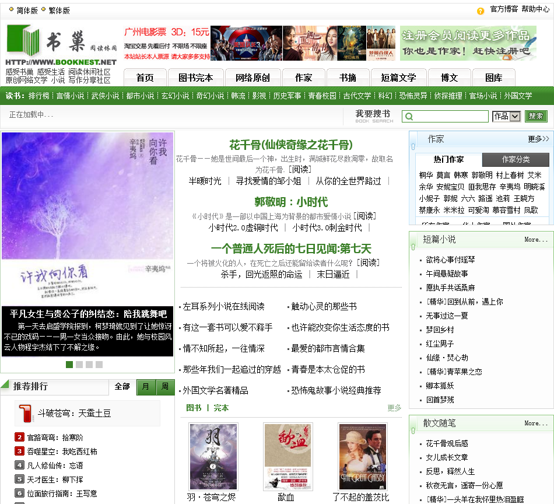554x504 pixels.
Task: Open the 博文 navigation tab
Action: click(450, 78)
